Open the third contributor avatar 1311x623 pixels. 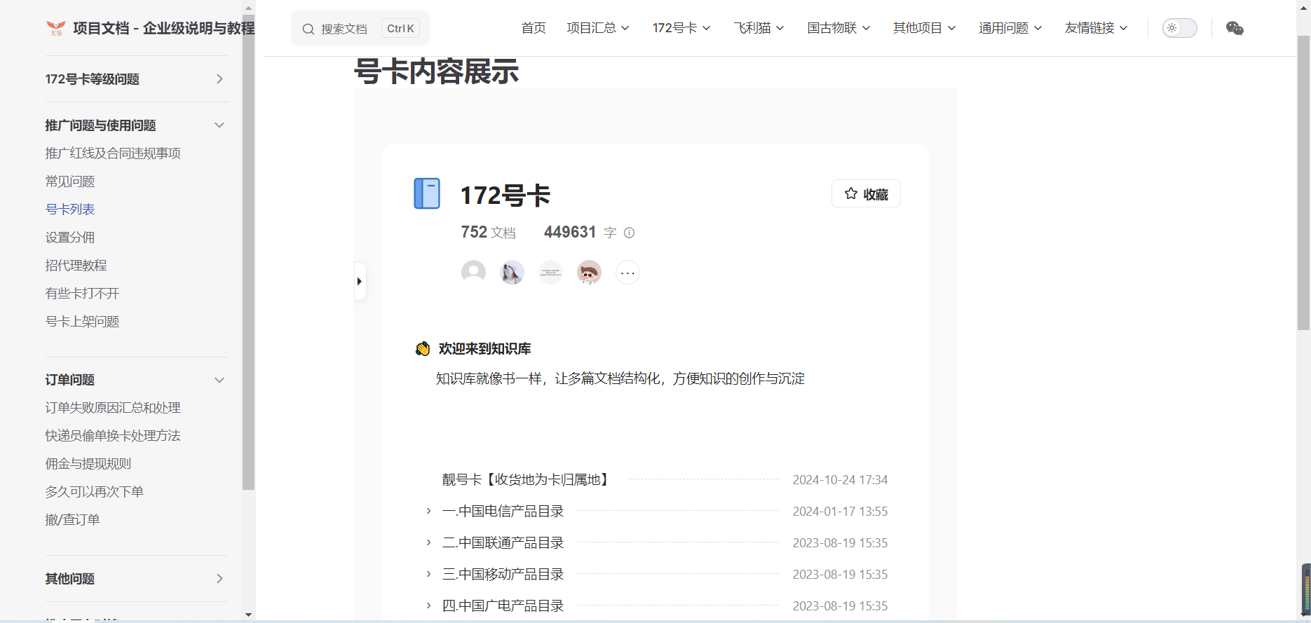tap(550, 272)
